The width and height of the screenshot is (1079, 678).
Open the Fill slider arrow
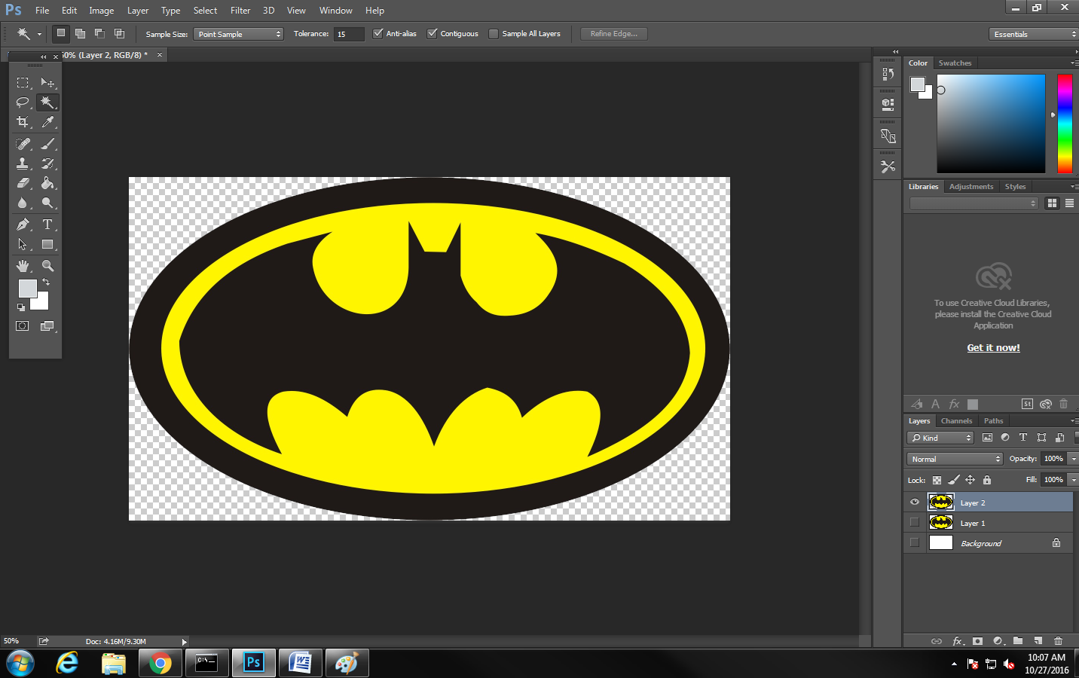pos(1073,480)
